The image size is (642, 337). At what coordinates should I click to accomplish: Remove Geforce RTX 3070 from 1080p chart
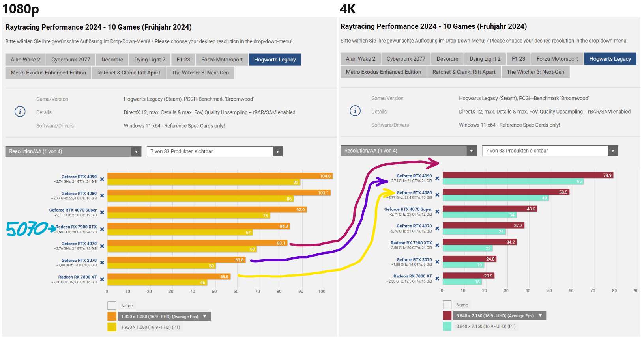[x=102, y=263]
